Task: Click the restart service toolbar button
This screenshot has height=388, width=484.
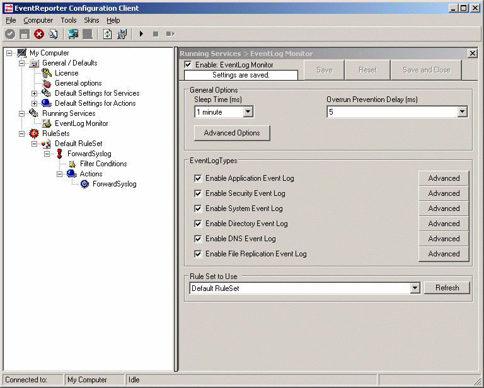Action: pyautogui.click(x=170, y=34)
